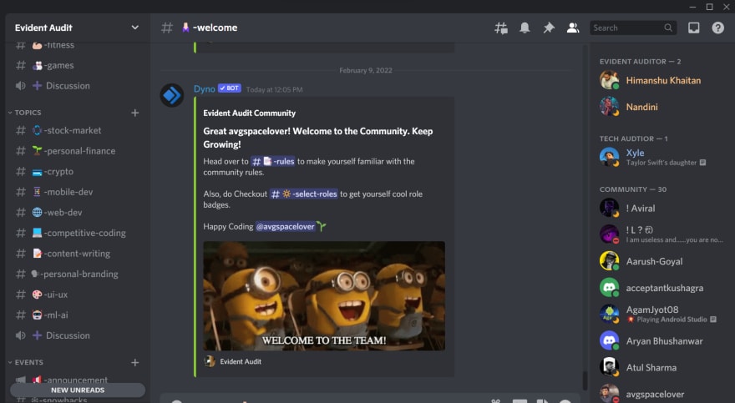Screen dimensions: 735x403
Task: Click the BOT verified badge
Action: [230, 88]
